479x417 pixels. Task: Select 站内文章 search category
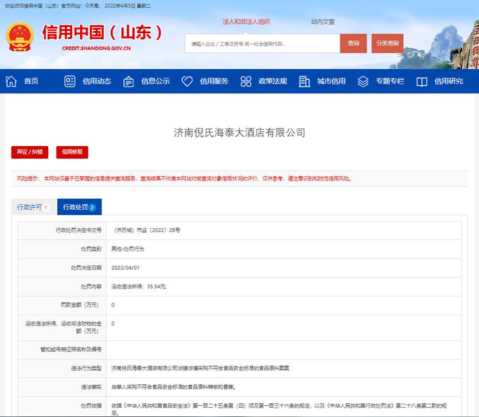323,22
